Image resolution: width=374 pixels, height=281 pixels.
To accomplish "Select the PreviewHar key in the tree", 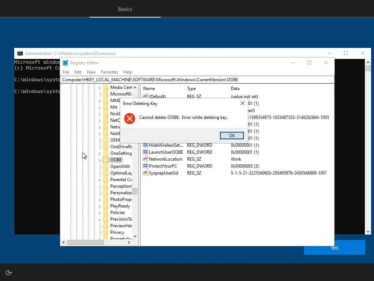I will [x=121, y=225].
